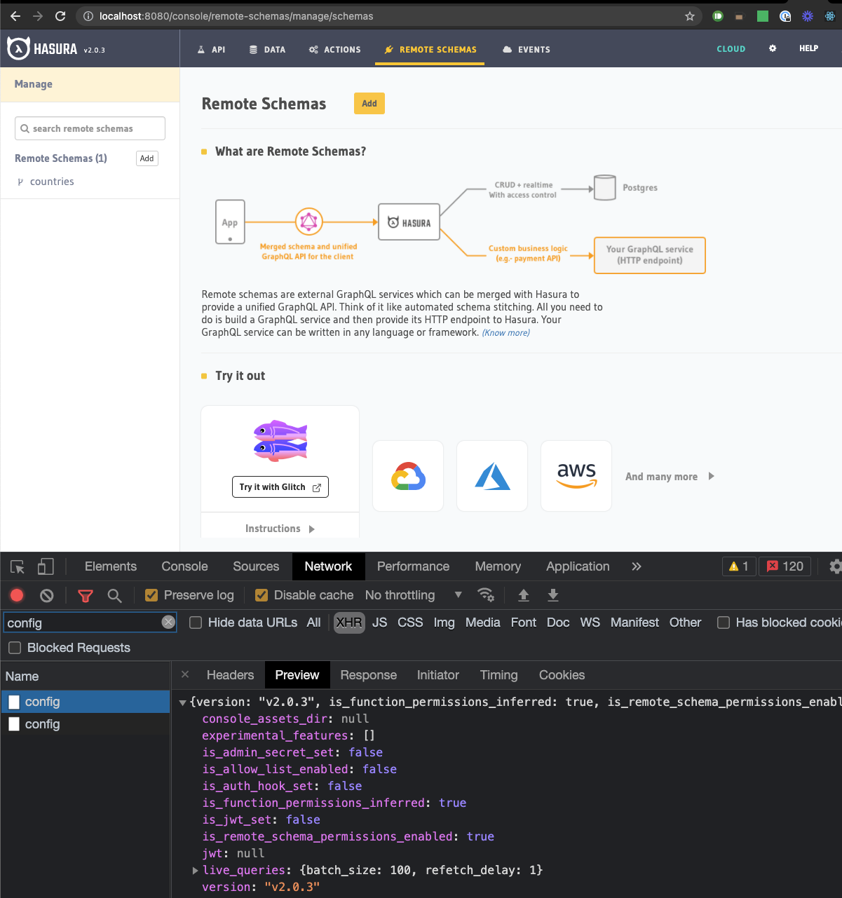Image resolution: width=842 pixels, height=898 pixels.
Task: Click the Google Cloud deployment icon
Action: [x=407, y=475]
